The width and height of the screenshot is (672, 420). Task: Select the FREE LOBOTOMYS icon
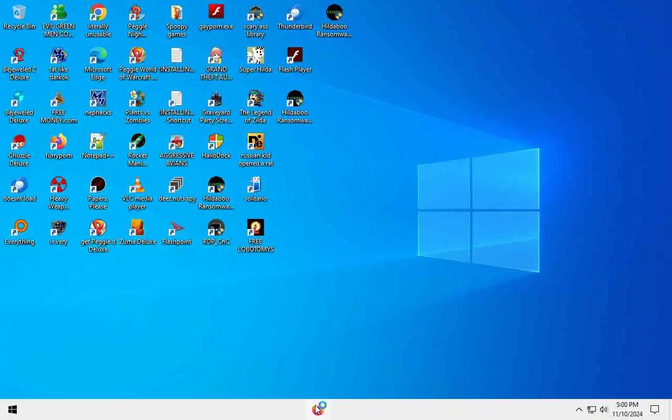pos(256,236)
